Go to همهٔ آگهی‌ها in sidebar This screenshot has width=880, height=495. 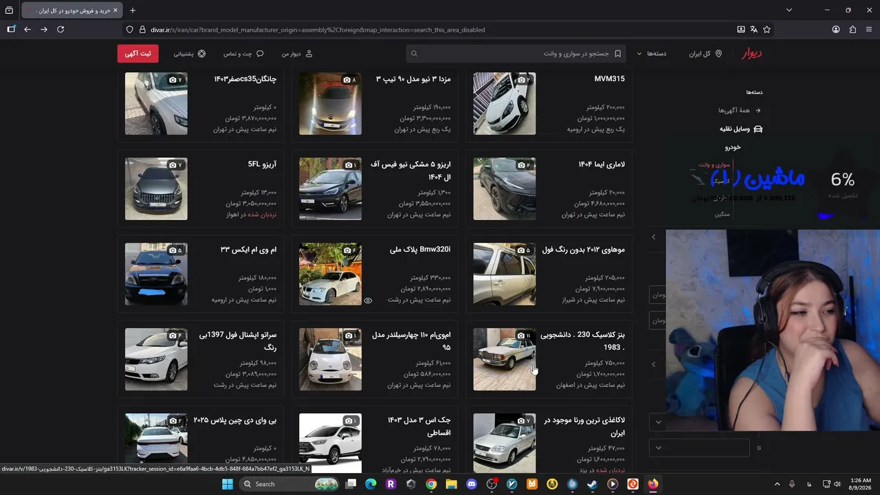coord(740,110)
